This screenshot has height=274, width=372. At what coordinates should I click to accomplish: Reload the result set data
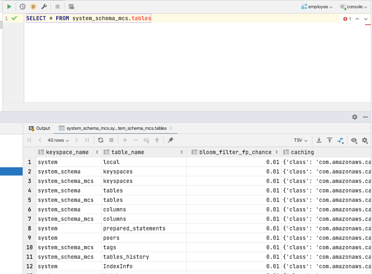(x=101, y=140)
